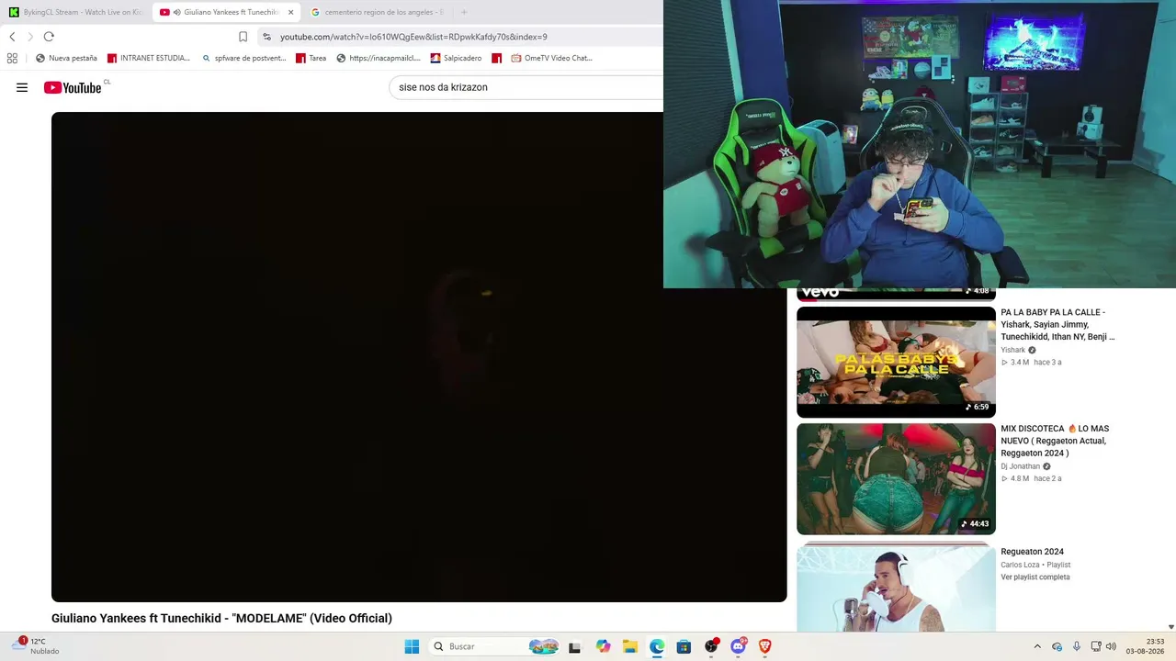1176x661 pixels.
Task: Go to the YouTube home logo
Action: click(73, 88)
